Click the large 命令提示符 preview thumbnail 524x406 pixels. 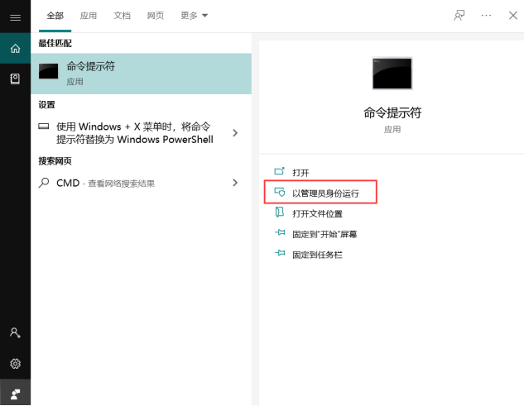[x=392, y=74]
